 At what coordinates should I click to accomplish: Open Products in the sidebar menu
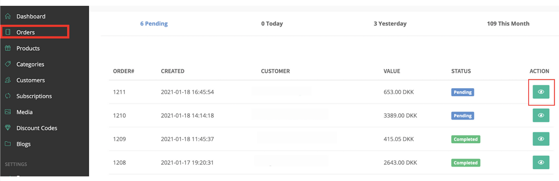click(x=28, y=48)
